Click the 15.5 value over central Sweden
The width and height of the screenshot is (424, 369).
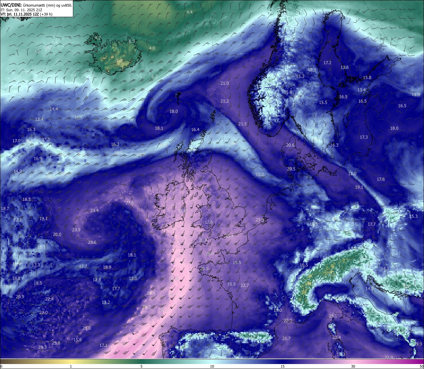click(x=323, y=103)
